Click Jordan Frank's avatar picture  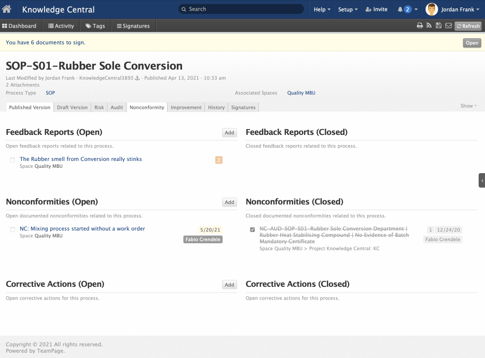[432, 9]
